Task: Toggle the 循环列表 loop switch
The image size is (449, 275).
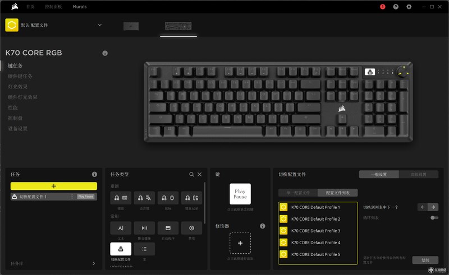Action: 434,218
